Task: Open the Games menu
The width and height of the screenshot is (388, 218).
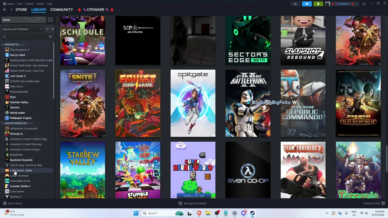Action: point(40,4)
